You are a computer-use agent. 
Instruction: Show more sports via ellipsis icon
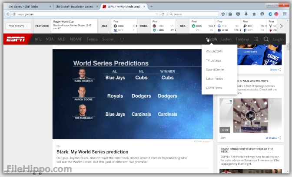click(x=122, y=39)
